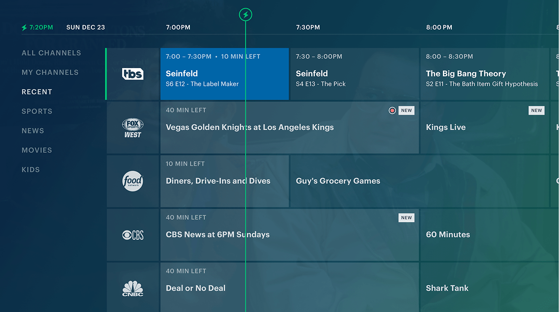Select Diners, Drive-Ins and Dives

click(x=224, y=181)
